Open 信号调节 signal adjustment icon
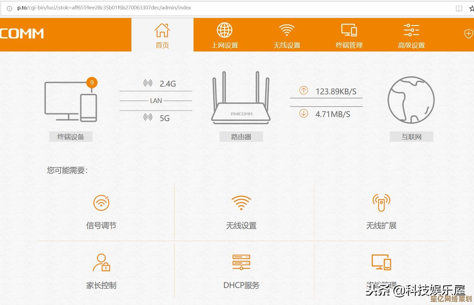Image resolution: width=474 pixels, height=305 pixels. pyautogui.click(x=101, y=203)
